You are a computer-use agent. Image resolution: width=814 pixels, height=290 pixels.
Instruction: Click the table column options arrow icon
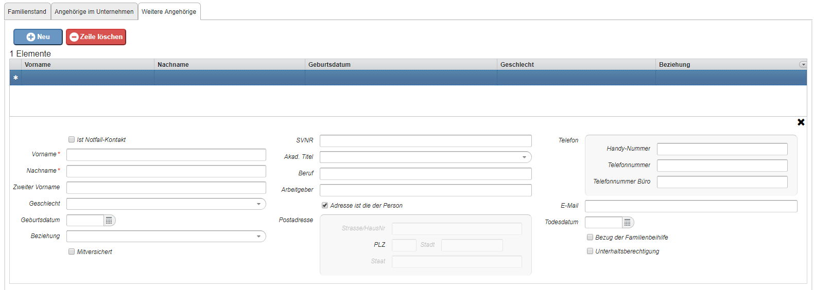[x=803, y=65]
